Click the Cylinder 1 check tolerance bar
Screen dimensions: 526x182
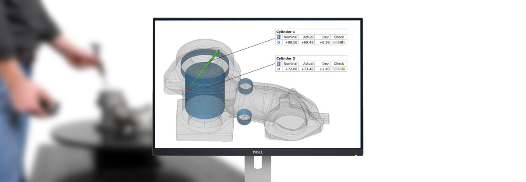(x=339, y=42)
